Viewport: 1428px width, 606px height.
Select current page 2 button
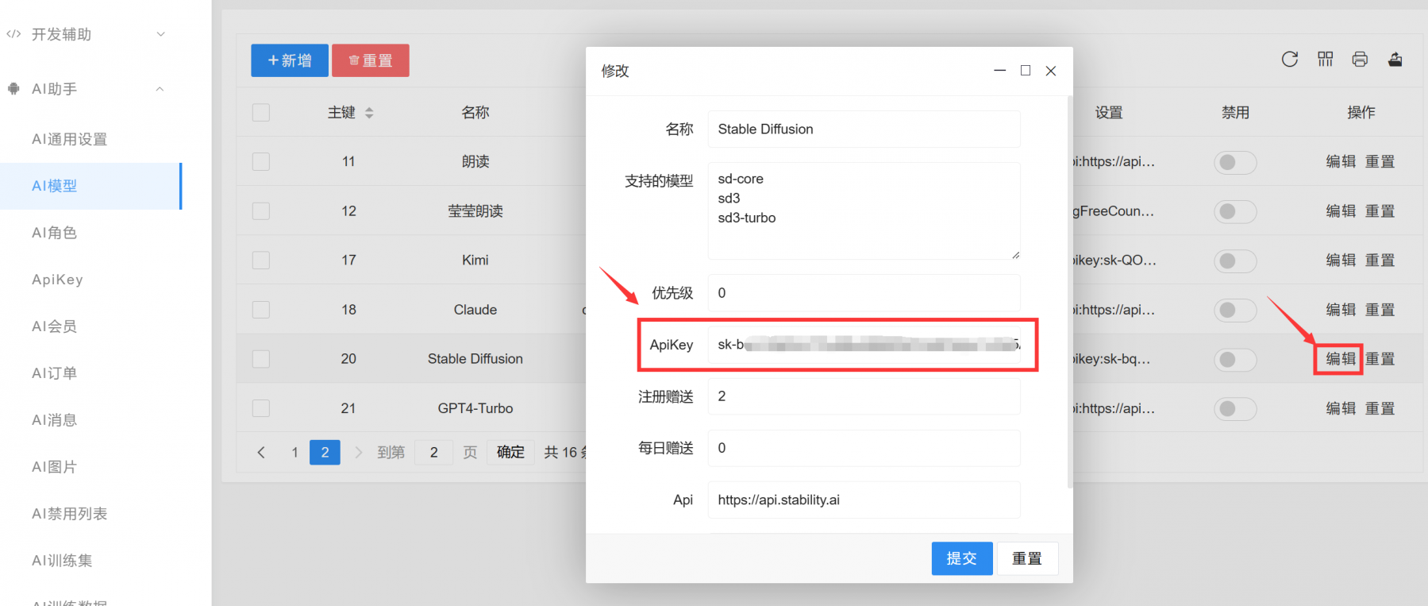(x=325, y=452)
